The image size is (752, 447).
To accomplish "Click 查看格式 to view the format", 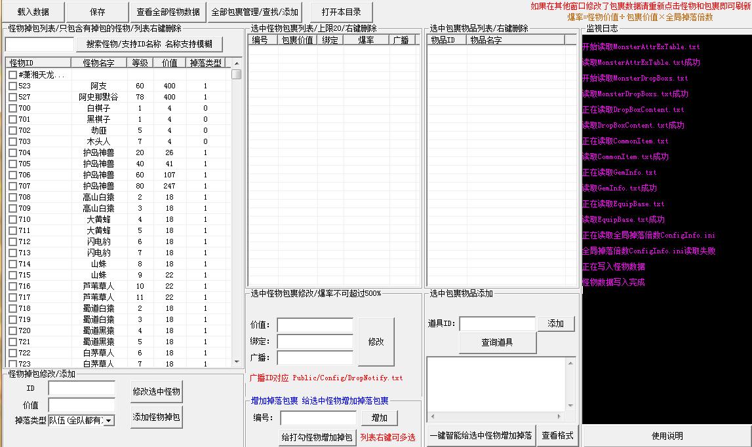I will 557,435.
